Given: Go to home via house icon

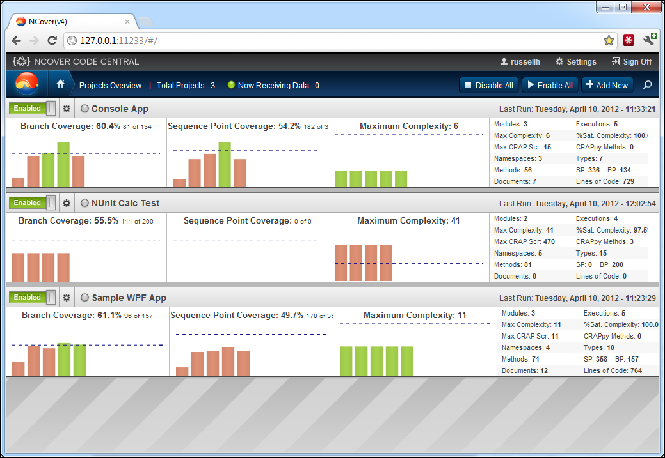Looking at the screenshot, I should (x=61, y=84).
